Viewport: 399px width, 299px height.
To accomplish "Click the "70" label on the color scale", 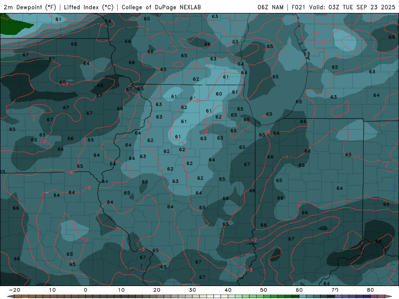I will pyautogui.click(x=335, y=290).
